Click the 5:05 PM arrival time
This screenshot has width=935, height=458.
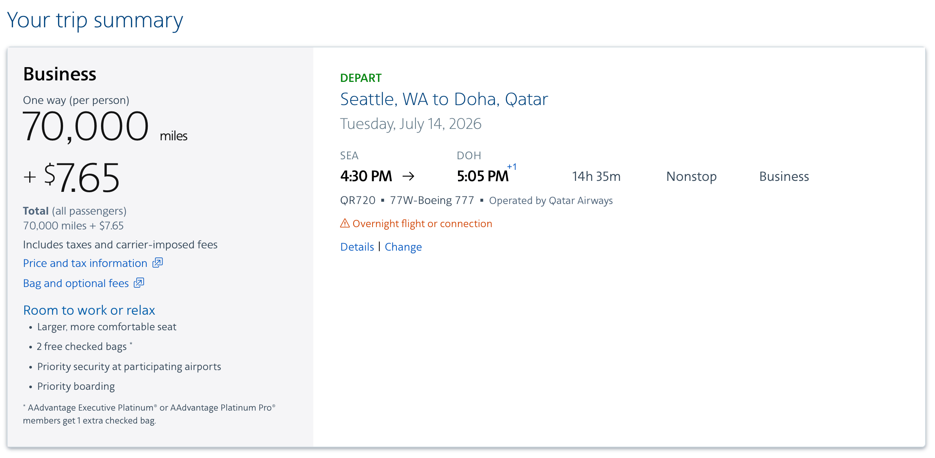coord(482,176)
